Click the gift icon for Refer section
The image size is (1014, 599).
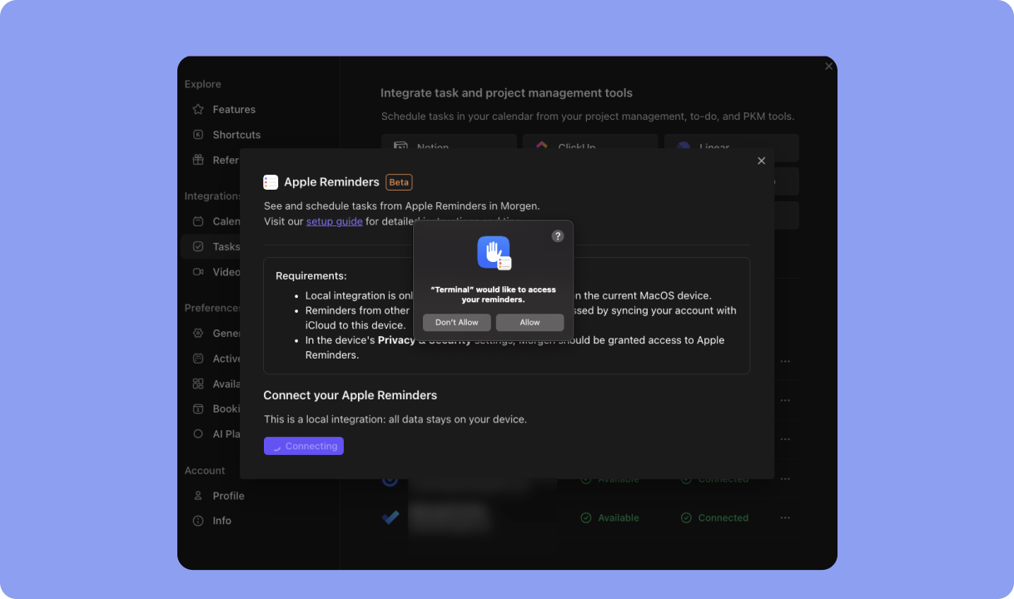[198, 160]
